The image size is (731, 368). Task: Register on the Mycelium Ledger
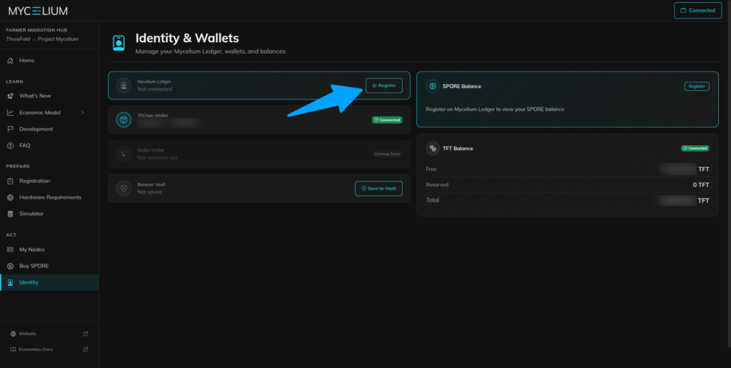click(x=384, y=85)
